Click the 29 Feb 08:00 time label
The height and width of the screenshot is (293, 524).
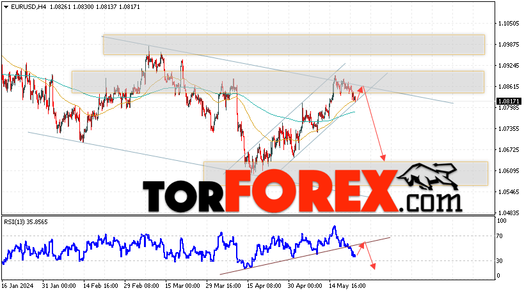[x=141, y=286]
